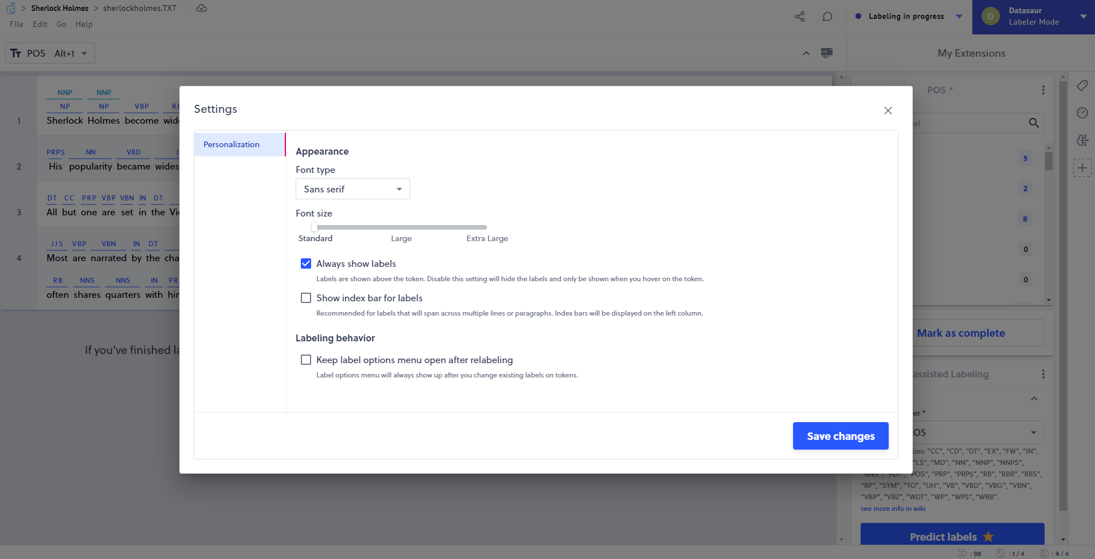The width and height of the screenshot is (1095, 559).
Task: Open the label tag extension icon
Action: point(1082,86)
